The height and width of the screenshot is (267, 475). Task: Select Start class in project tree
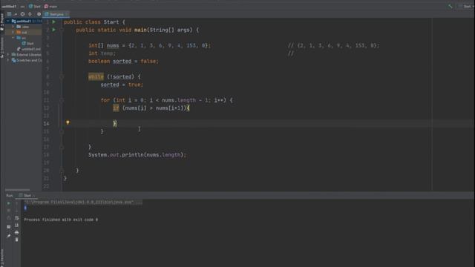pos(28,43)
